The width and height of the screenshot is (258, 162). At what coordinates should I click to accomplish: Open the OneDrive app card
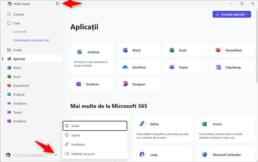point(139,67)
